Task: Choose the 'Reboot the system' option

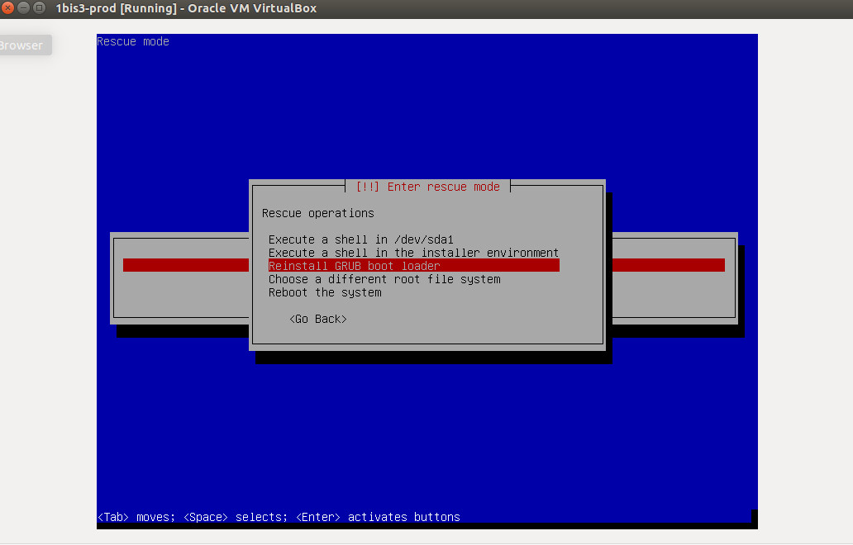Action: (325, 292)
